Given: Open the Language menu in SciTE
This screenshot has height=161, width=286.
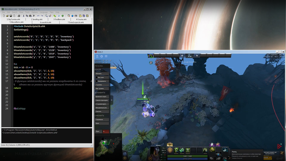Looking at the screenshot, I should click(44, 12).
